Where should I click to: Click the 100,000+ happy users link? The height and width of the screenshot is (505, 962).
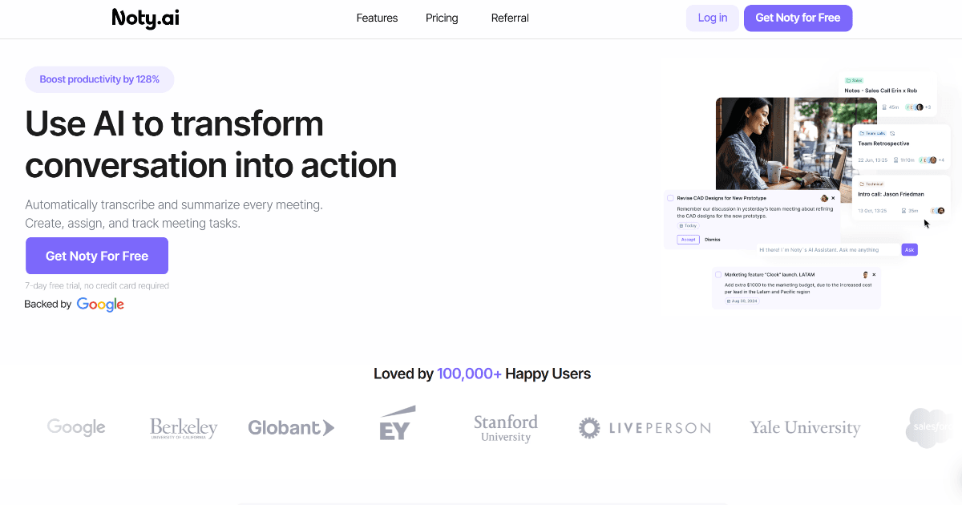(x=469, y=374)
